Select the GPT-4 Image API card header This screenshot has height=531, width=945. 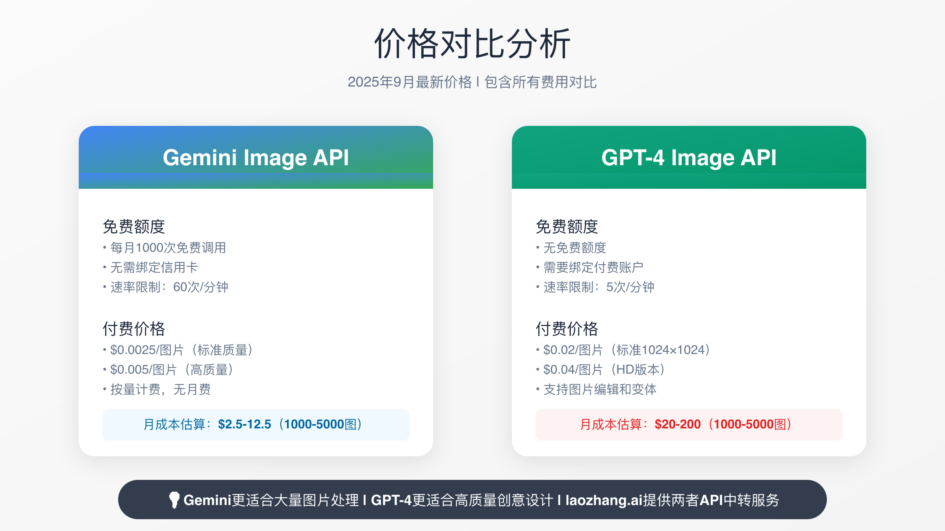point(689,157)
